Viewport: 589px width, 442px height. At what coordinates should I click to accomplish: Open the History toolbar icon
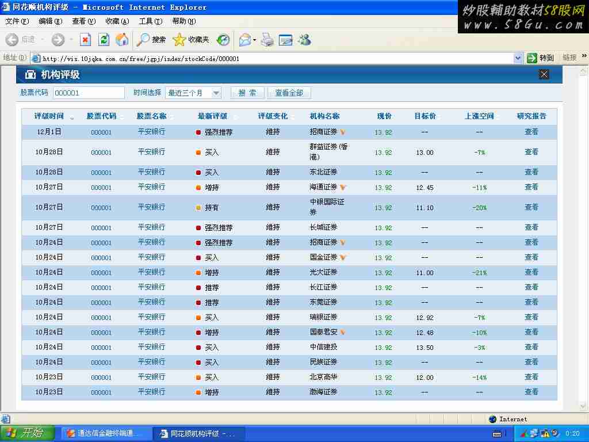pos(223,40)
